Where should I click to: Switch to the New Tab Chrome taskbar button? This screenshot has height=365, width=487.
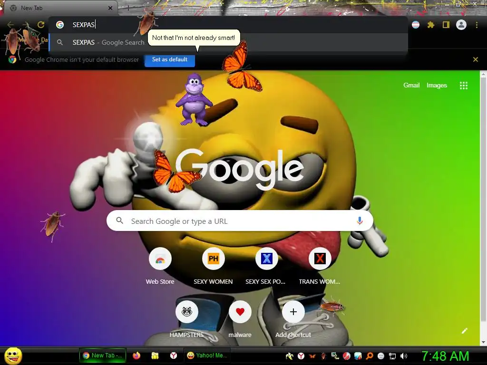[x=103, y=355]
